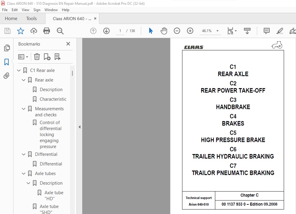Zoom out with minus icon
The height and width of the screenshot is (214, 296).
pyautogui.click(x=177, y=31)
